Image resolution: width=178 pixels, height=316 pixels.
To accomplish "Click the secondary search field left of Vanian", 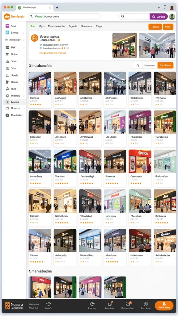I will (x=134, y=17).
